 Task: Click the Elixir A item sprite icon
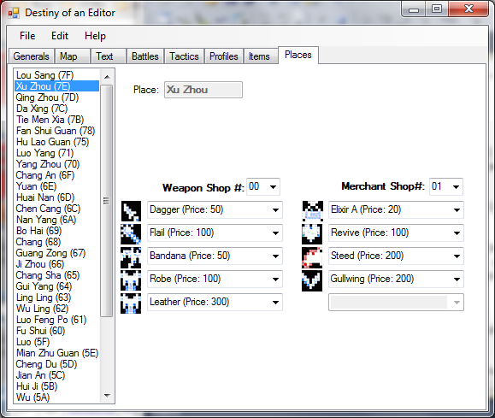pos(312,211)
